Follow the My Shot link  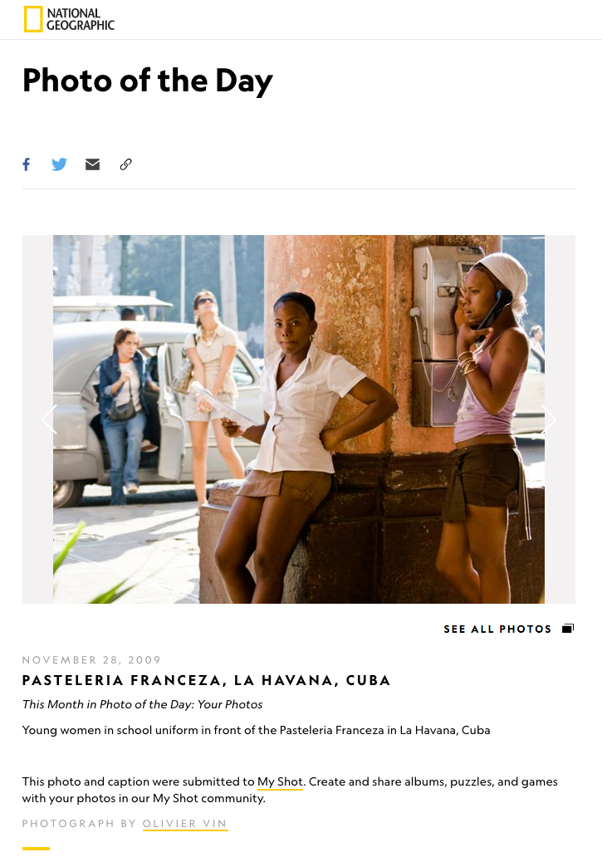280,781
